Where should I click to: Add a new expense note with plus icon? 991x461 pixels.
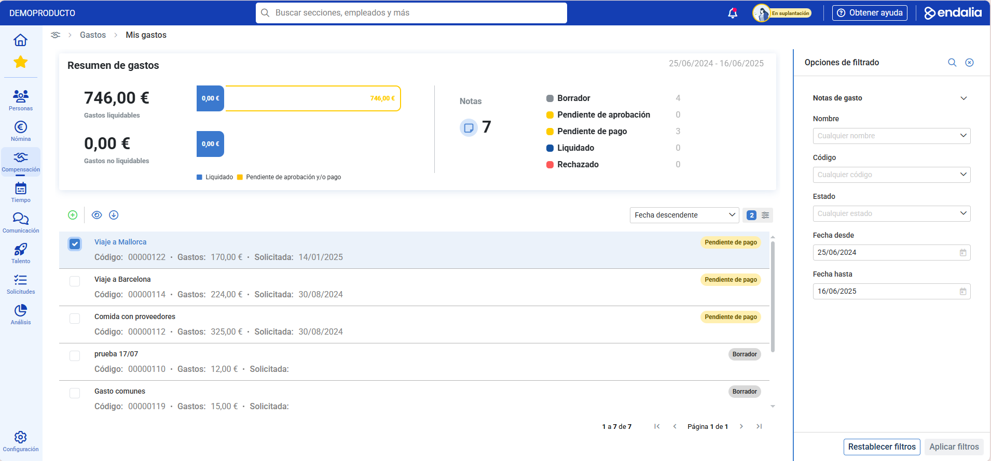[x=73, y=215]
